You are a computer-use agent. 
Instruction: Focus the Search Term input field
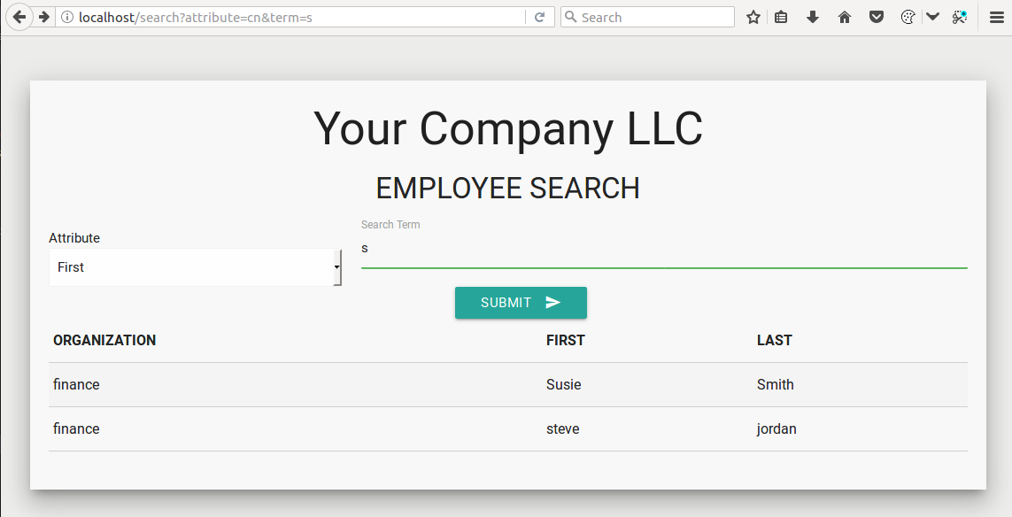coord(664,249)
